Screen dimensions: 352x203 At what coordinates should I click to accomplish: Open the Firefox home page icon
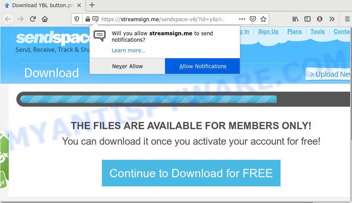pyautogui.click(x=45, y=19)
